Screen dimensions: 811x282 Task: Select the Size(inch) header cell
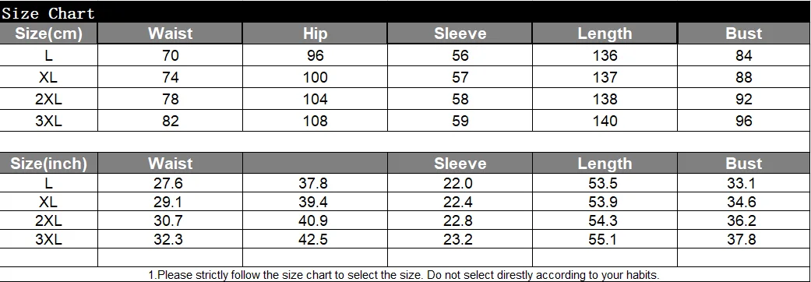pos(48,164)
